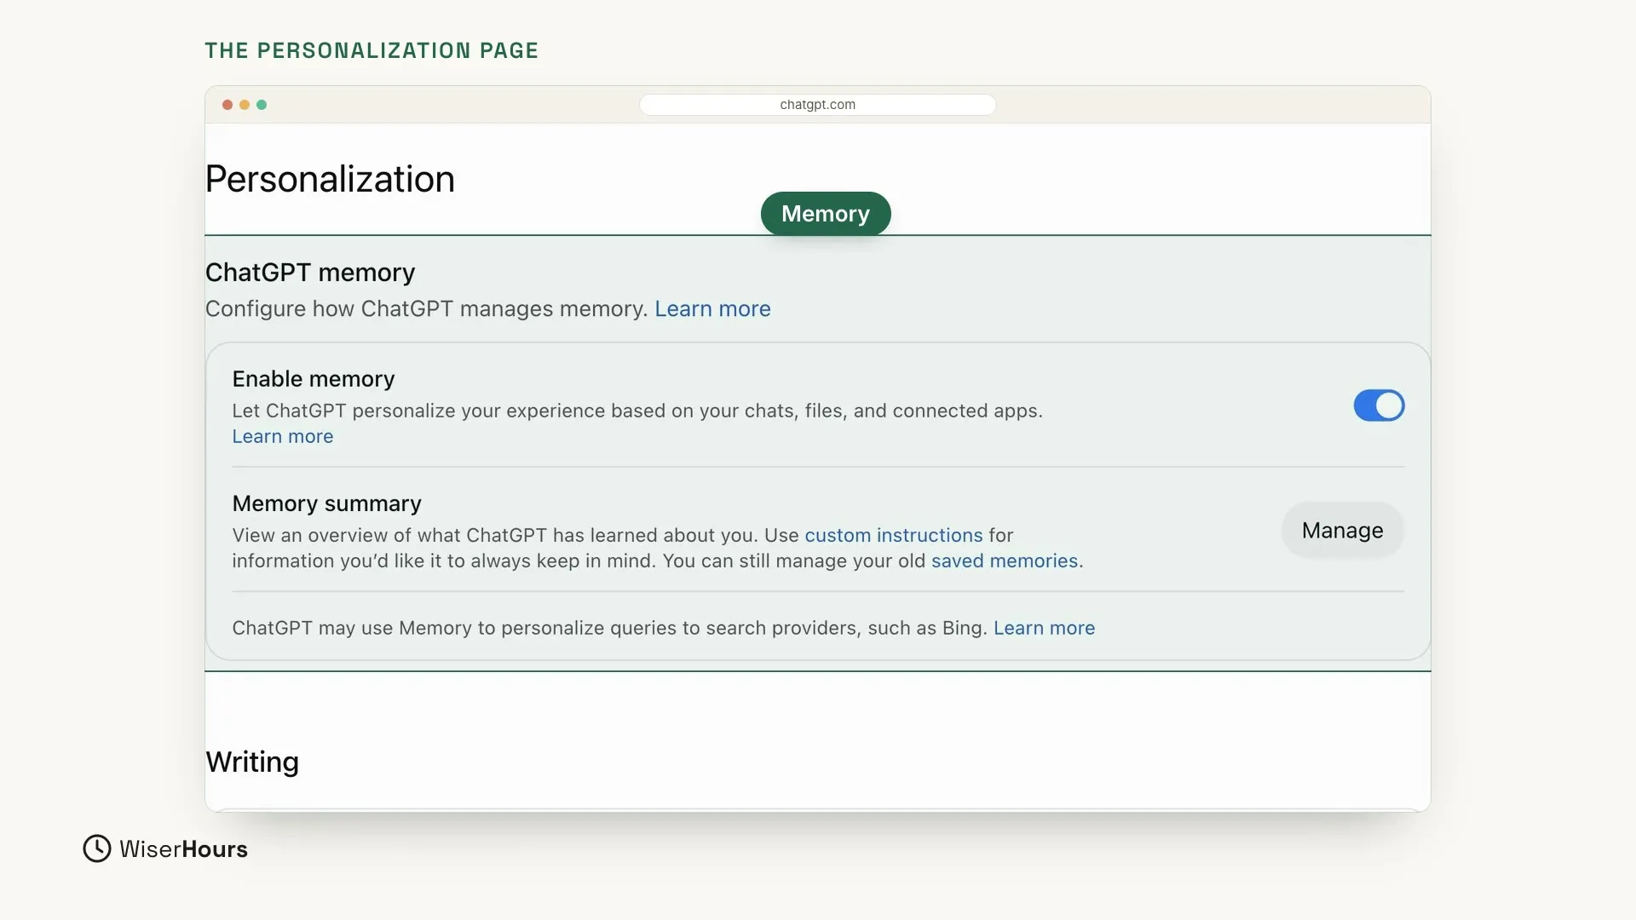Screen dimensions: 1636x920
Task: Click the green maximize window dot
Action: (262, 105)
